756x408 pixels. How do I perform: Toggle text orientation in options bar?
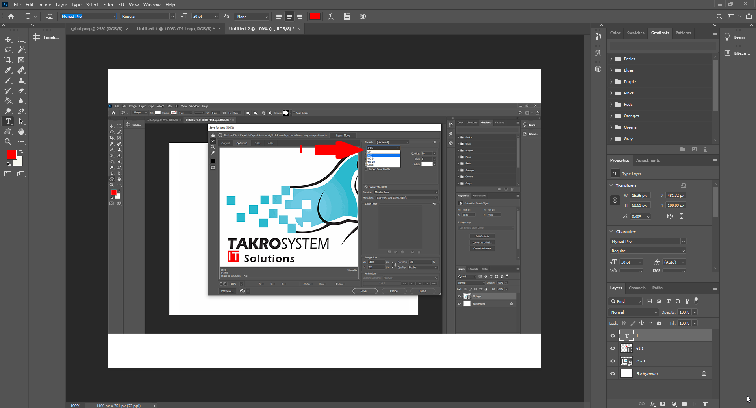click(x=49, y=17)
